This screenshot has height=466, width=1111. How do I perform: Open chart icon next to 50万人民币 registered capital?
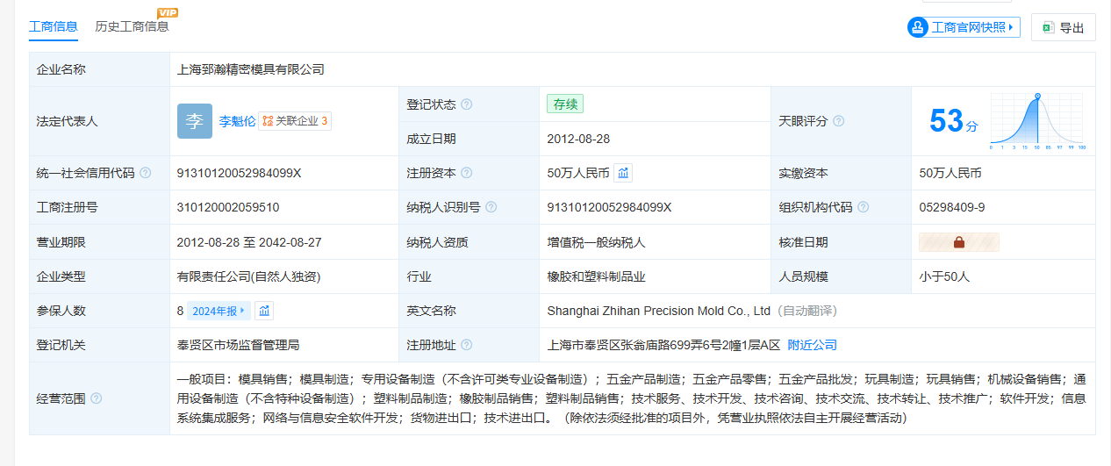coord(623,173)
